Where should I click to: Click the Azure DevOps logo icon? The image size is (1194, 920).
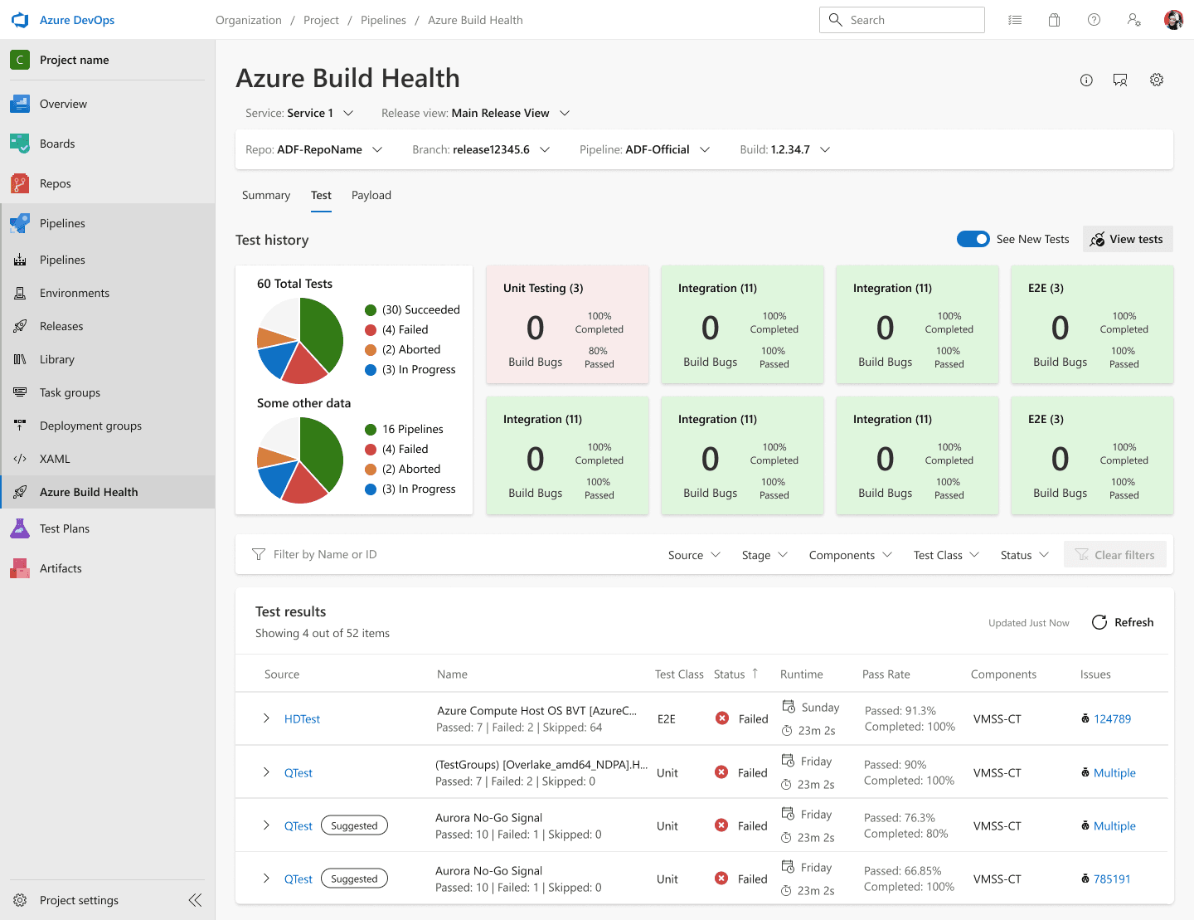coord(20,20)
